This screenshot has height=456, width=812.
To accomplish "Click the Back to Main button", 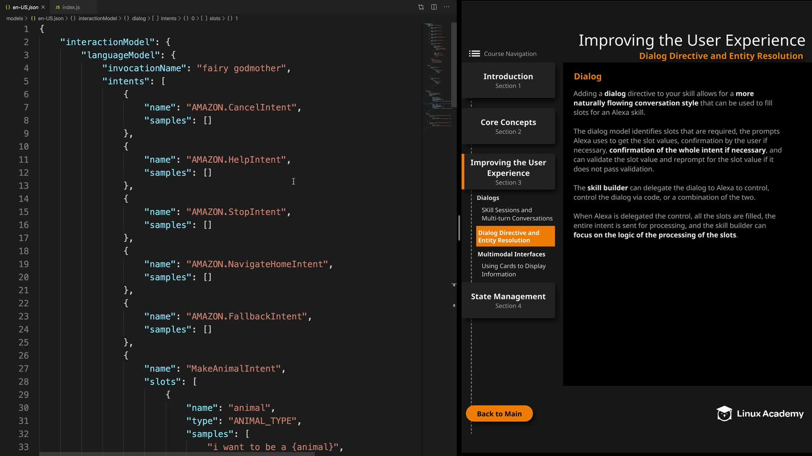I will 499,414.
